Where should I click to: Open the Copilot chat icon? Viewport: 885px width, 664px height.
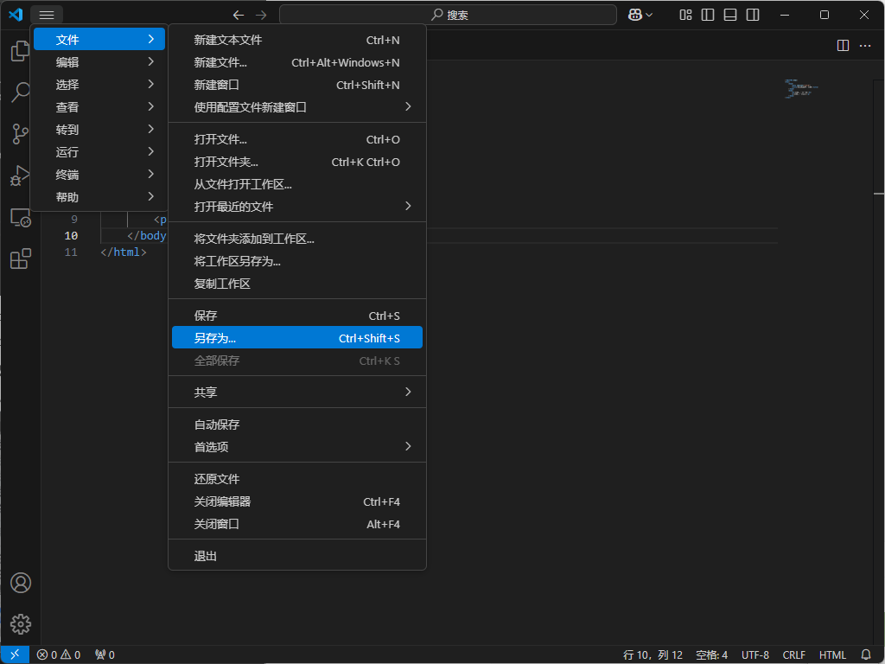tap(635, 16)
